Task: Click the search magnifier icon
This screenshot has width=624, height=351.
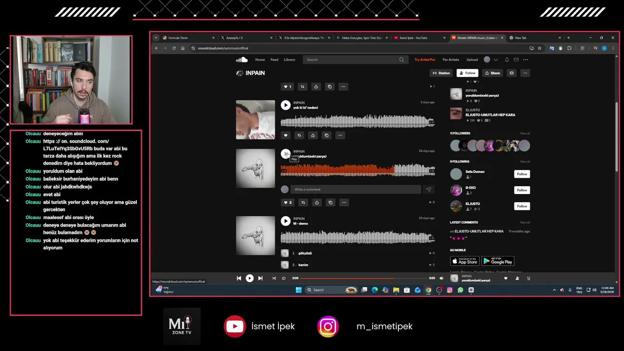Action: [x=402, y=59]
